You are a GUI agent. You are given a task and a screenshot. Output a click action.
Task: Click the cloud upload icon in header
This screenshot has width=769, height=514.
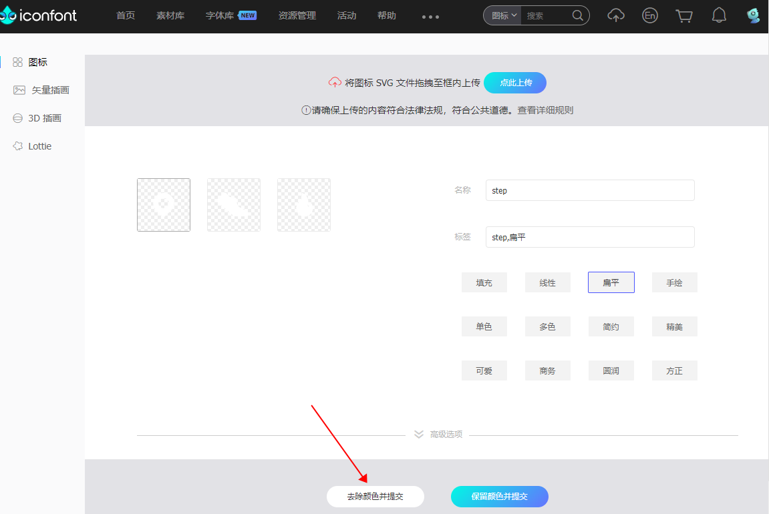(615, 15)
